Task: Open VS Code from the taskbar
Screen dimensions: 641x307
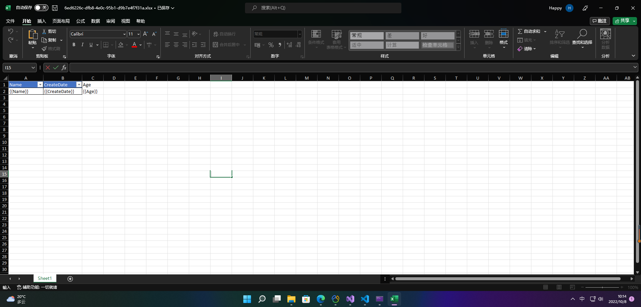Action: point(365,299)
